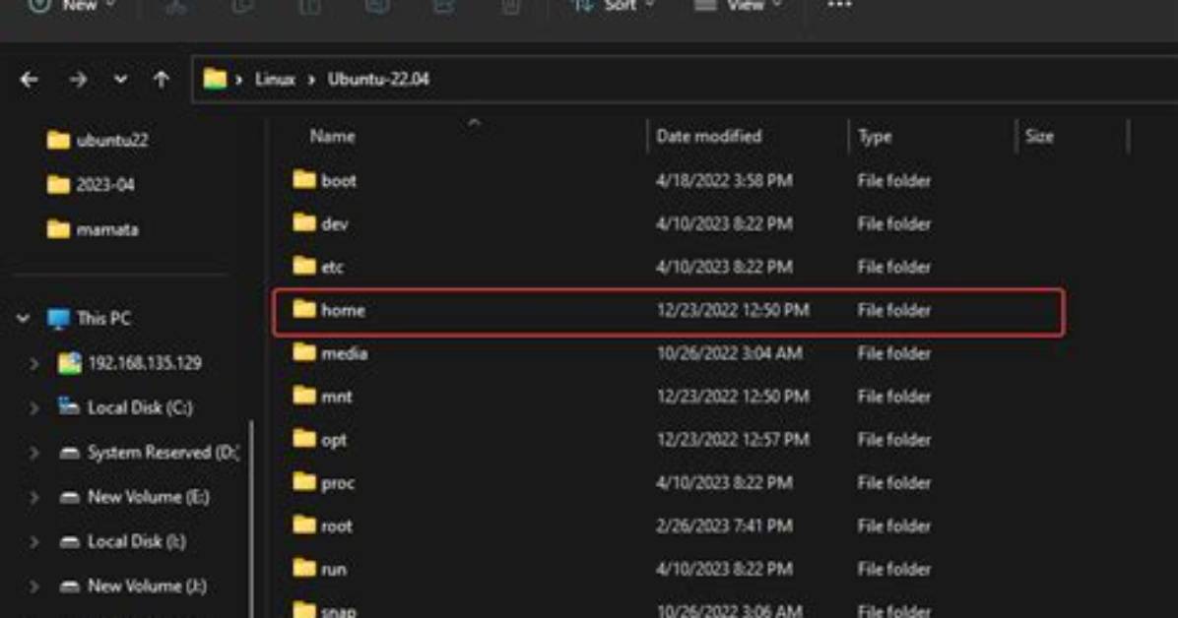This screenshot has width=1178, height=618.
Task: Go forward with the forward arrow
Action: [78, 80]
